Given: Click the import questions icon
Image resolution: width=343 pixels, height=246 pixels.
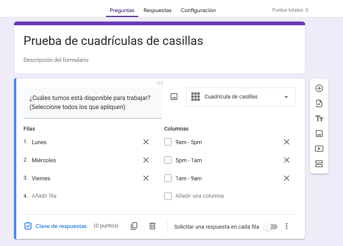Looking at the screenshot, I should coord(319,103).
